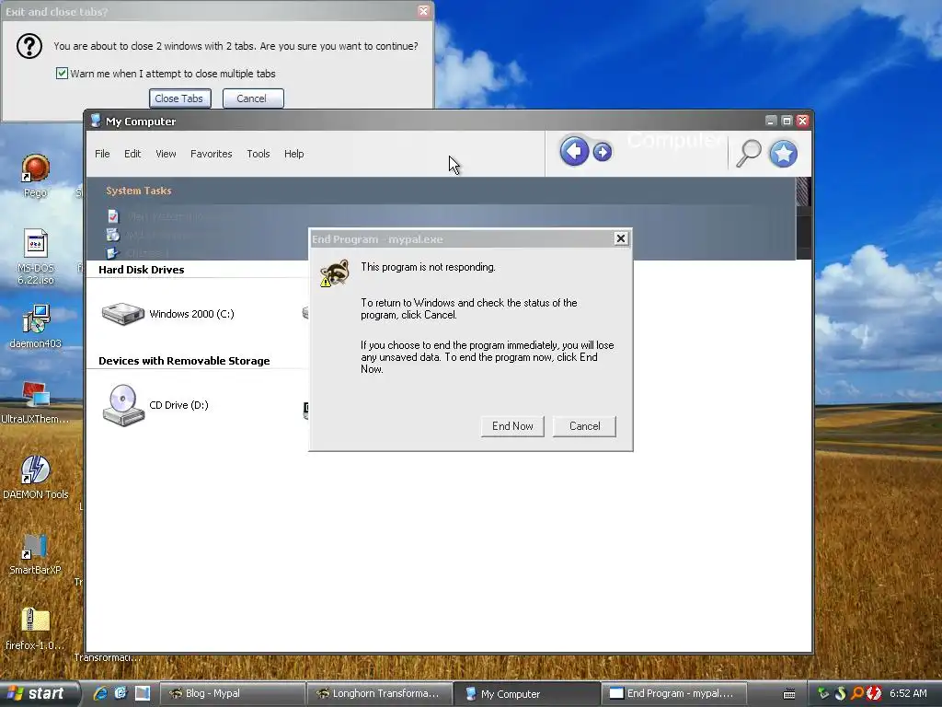The width and height of the screenshot is (942, 707).
Task: Open the Edit menu in My Computer
Action: (x=132, y=154)
